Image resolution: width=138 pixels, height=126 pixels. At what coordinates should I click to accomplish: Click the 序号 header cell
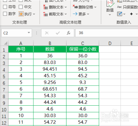[x=21, y=49]
